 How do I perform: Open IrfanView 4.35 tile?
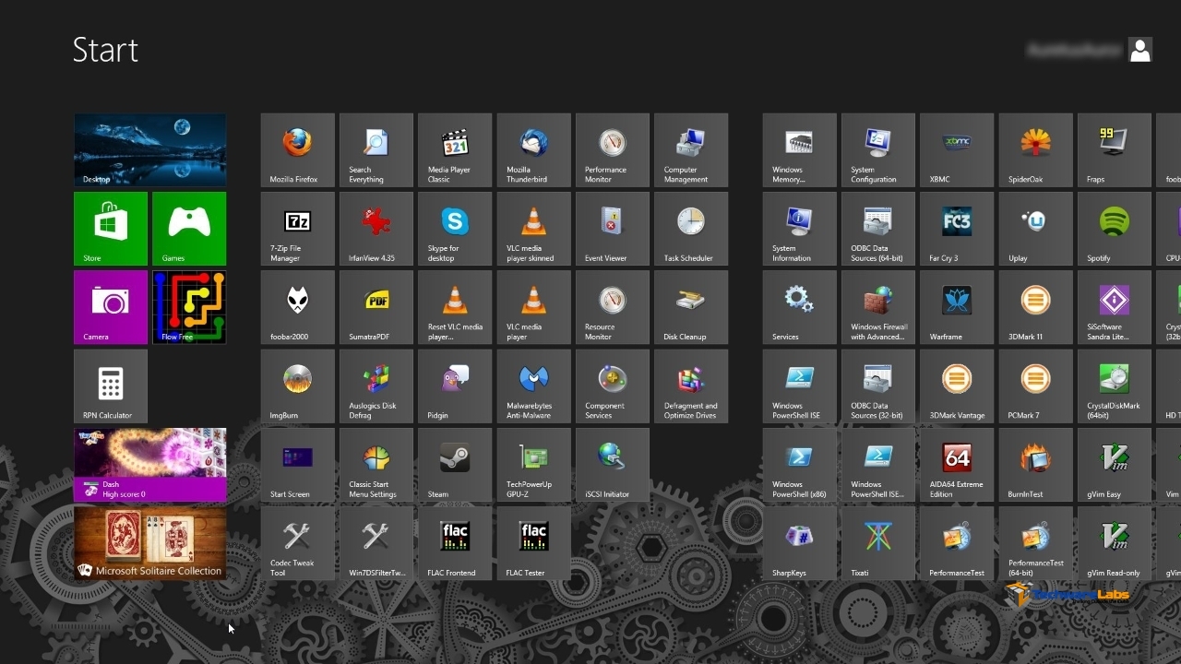click(x=376, y=229)
